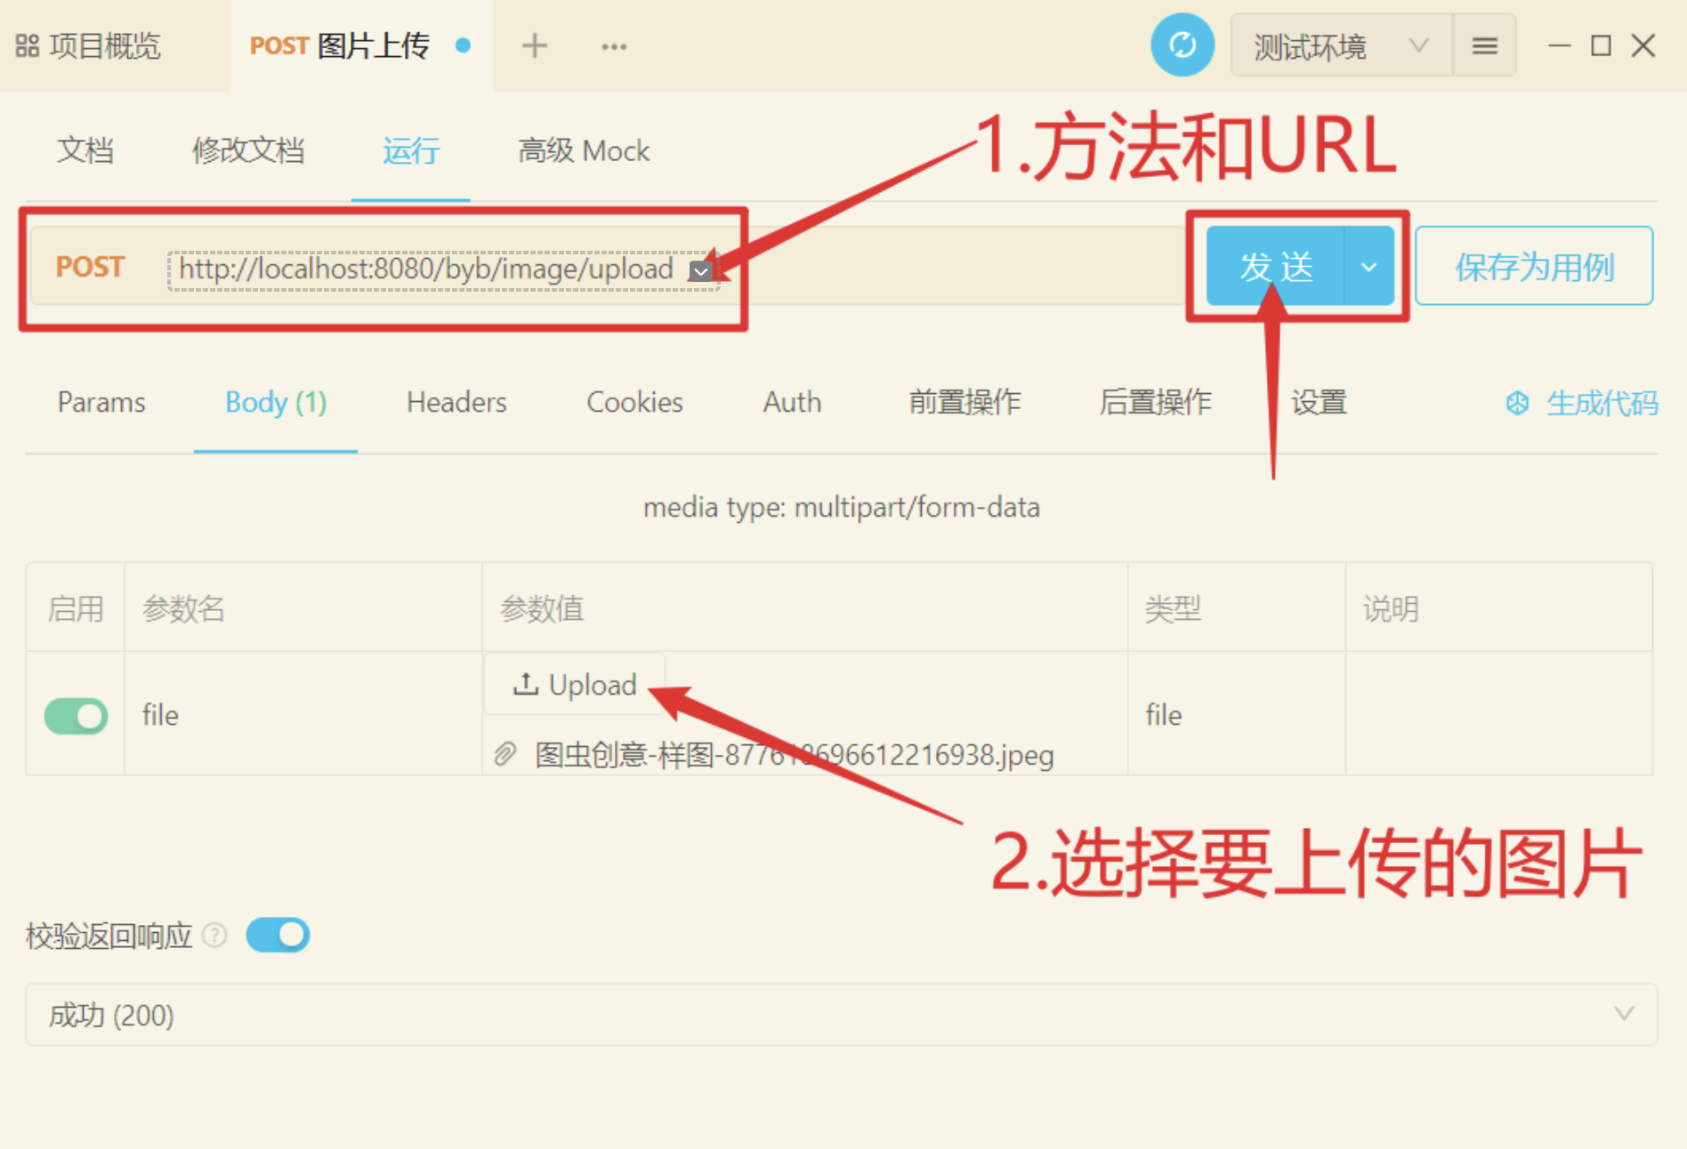Click the 保存为用例 button
The width and height of the screenshot is (1687, 1149).
click(1534, 266)
